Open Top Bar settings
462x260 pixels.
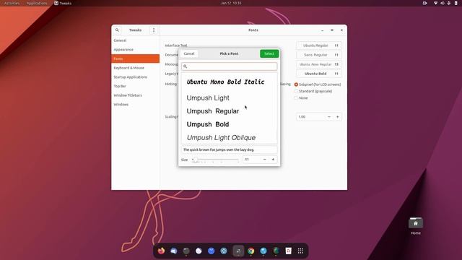(136, 86)
